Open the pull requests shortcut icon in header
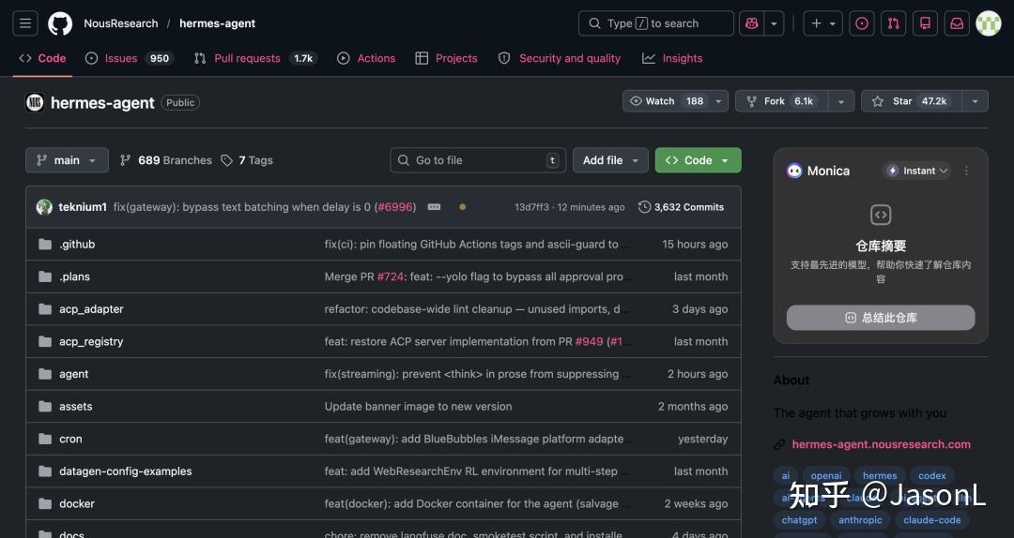The image size is (1014, 538). pos(893,23)
